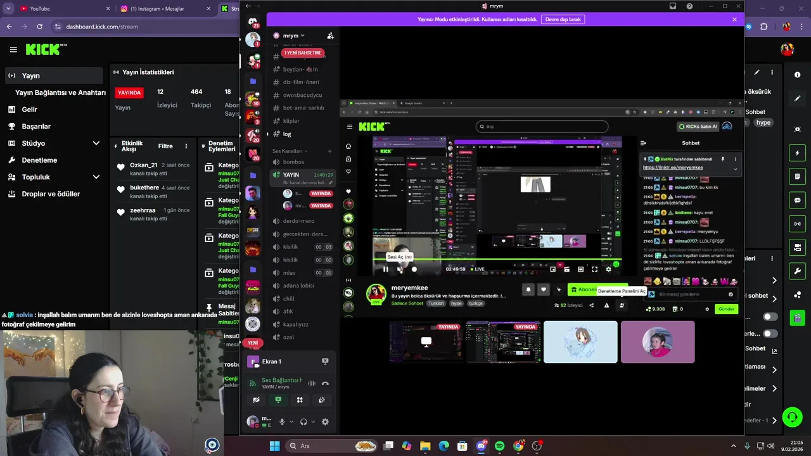Toggle first switch in right dashboard panel
The image size is (811, 456).
[x=770, y=317]
